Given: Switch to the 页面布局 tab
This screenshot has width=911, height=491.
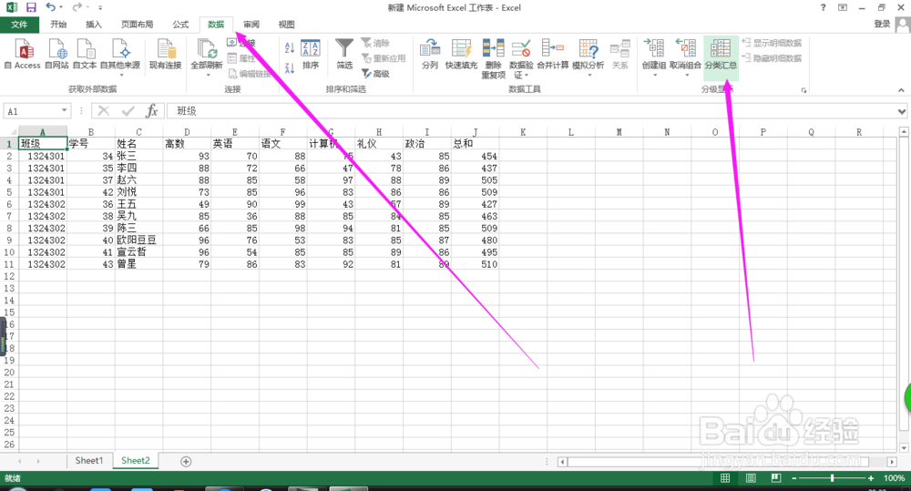Looking at the screenshot, I should point(138,25).
